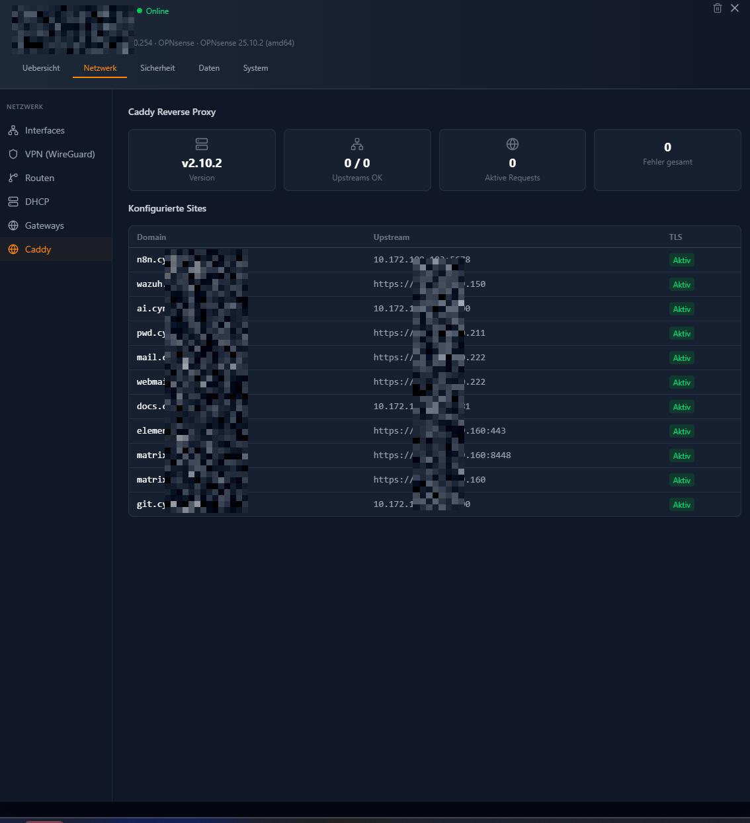The height and width of the screenshot is (823, 750).
Task: Click the green Online status indicator
Action: pos(153,11)
